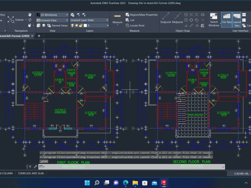The height and width of the screenshot is (188, 251).
Task: Toggle Layout Tabs visibility
Action: [237, 20]
